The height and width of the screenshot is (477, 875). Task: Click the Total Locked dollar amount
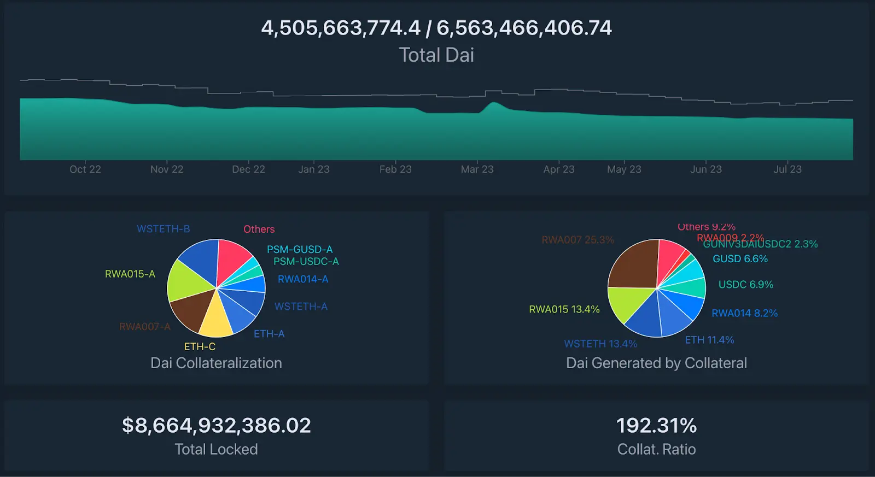[217, 426]
